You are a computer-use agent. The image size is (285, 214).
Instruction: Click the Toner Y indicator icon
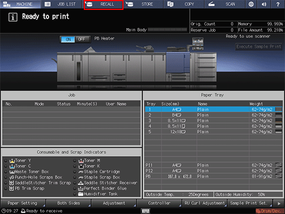[12, 160]
